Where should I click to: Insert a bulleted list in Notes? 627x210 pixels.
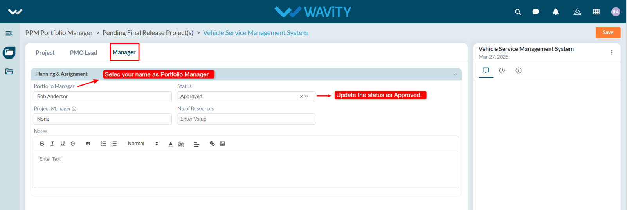(114, 144)
